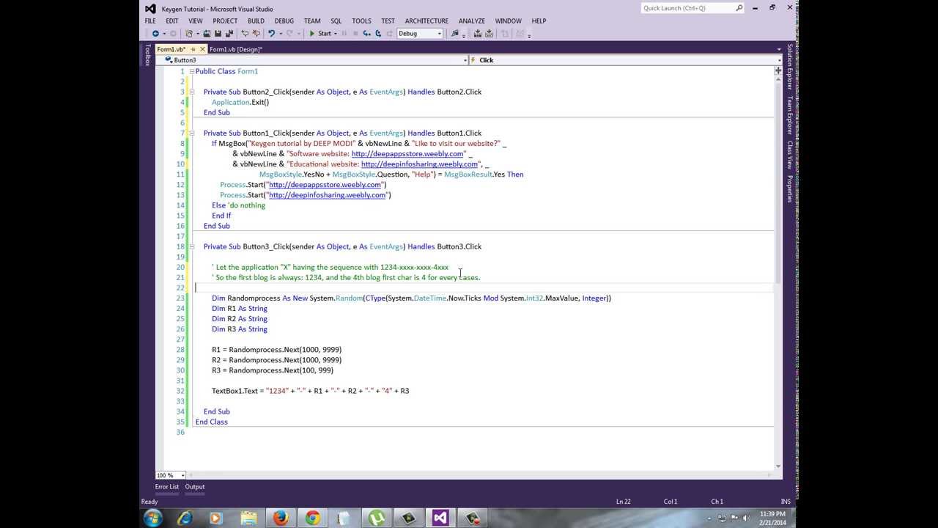
Task: Open the Start target dropdown arrow
Action: tap(336, 33)
